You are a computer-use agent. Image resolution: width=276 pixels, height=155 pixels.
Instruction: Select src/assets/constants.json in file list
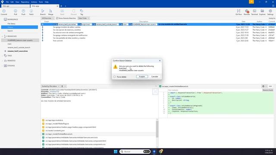pyautogui.click(x=55, y=130)
